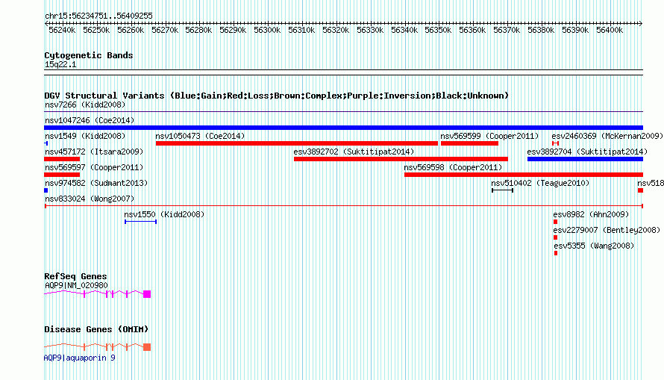Screen dimensions: 664x380
Task: Click the nsv833024 (Wong2007) red line
Action: point(343,206)
